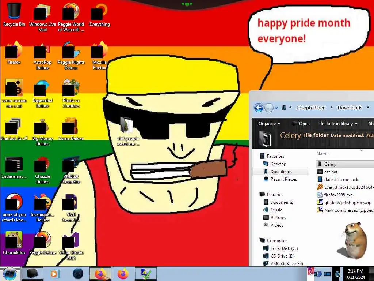
Task: Click Explorer back arrow button
Action: coord(259,108)
